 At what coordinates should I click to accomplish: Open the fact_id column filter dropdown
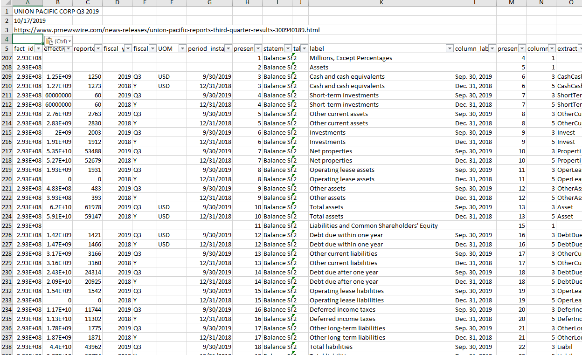(x=38, y=49)
